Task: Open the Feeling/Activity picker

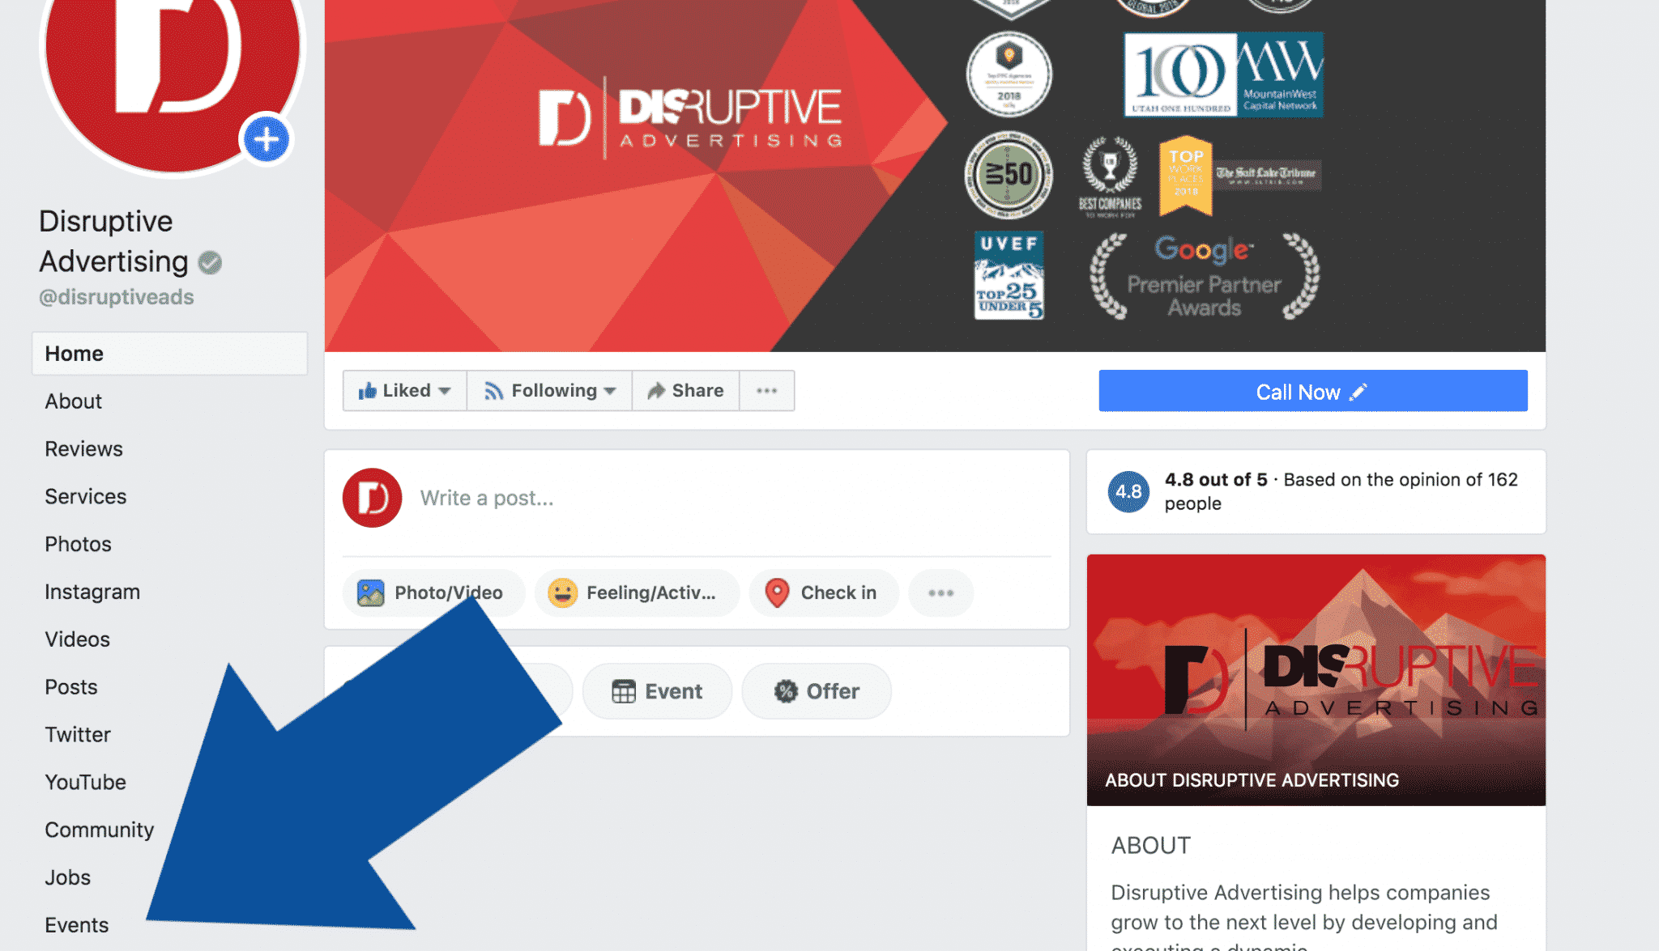Action: [565, 592]
